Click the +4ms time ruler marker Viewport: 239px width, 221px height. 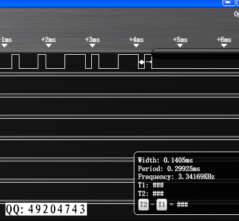coord(136,46)
